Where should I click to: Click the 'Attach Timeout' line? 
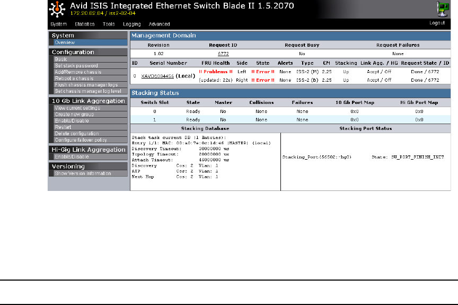point(181,160)
